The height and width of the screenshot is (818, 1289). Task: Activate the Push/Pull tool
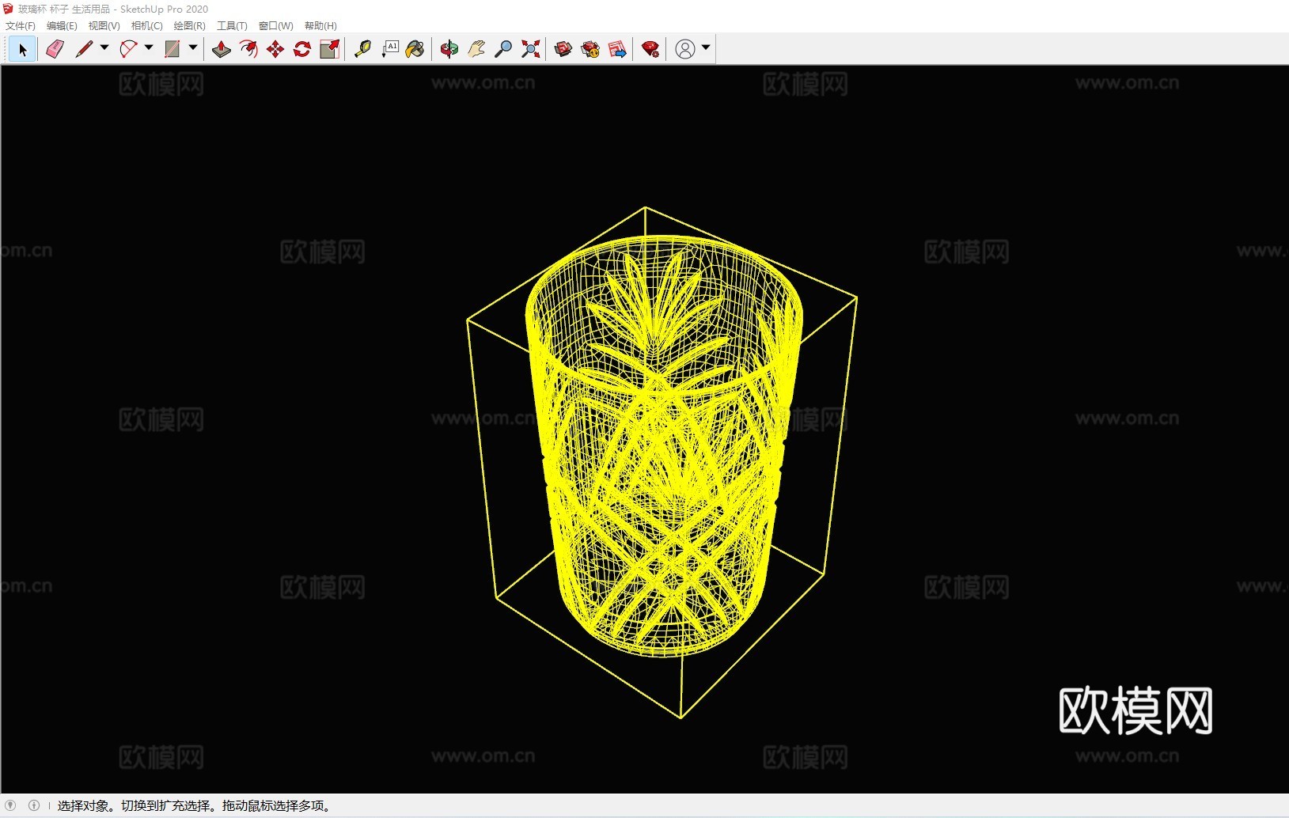pyautogui.click(x=222, y=49)
